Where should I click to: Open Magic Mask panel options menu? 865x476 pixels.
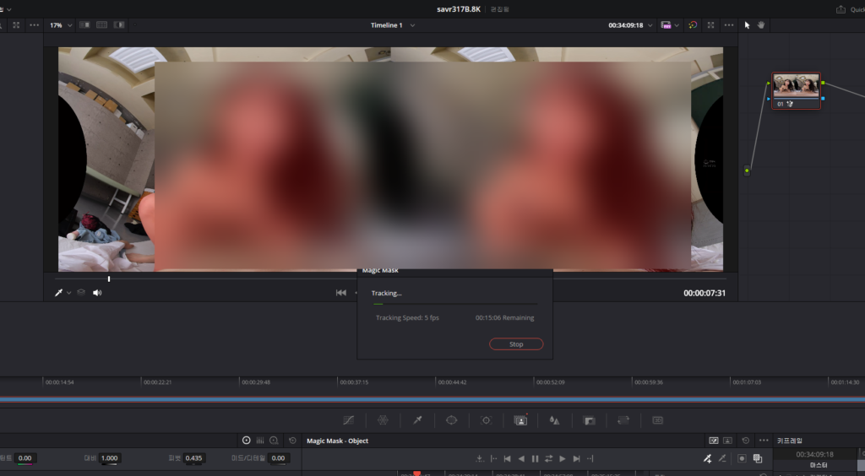764,441
